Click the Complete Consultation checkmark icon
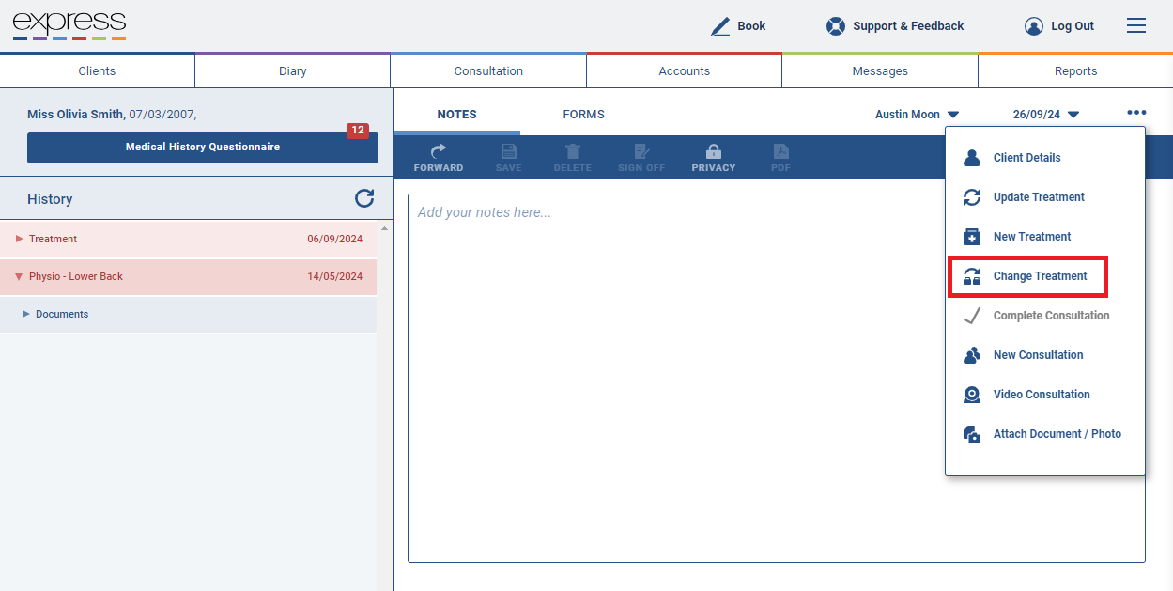Viewport: 1173px width, 591px height. [x=972, y=316]
